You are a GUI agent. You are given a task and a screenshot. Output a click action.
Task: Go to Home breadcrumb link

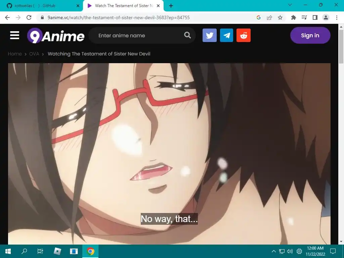click(15, 54)
